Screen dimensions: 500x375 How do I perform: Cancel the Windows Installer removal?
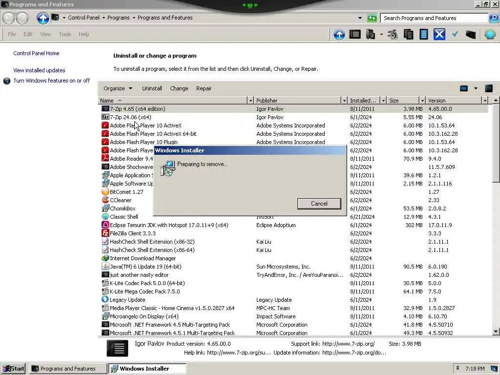click(x=319, y=204)
